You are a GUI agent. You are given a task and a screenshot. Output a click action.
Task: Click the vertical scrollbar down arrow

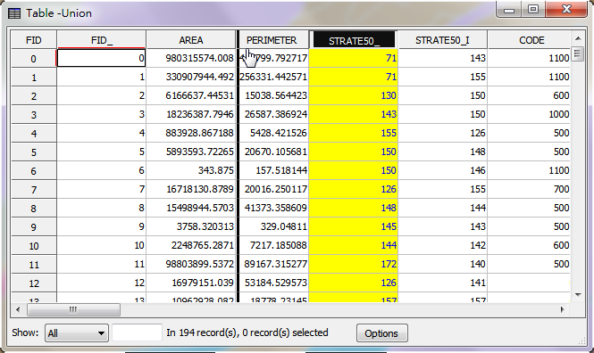(x=578, y=295)
